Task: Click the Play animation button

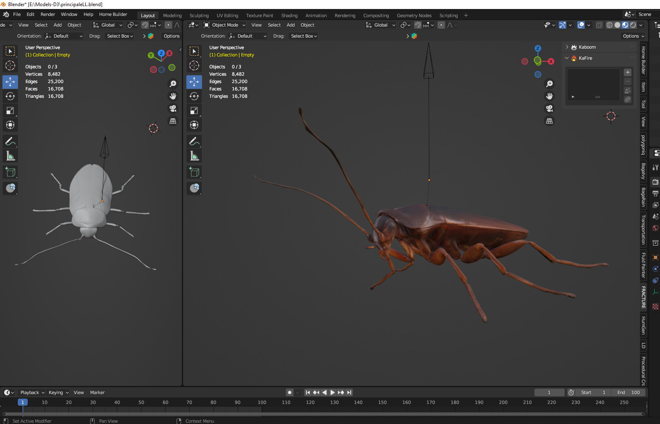Action: [x=332, y=392]
